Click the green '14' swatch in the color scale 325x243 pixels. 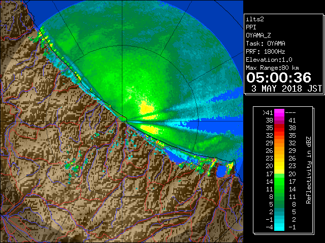pyautogui.click(x=279, y=181)
